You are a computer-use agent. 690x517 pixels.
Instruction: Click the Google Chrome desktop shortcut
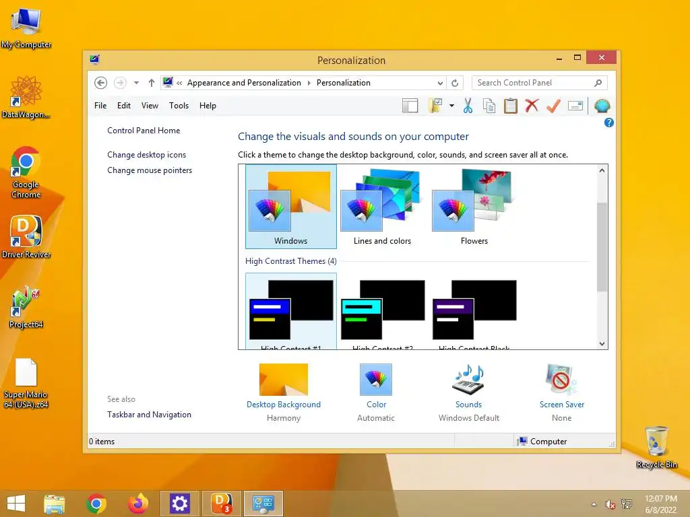point(26,172)
